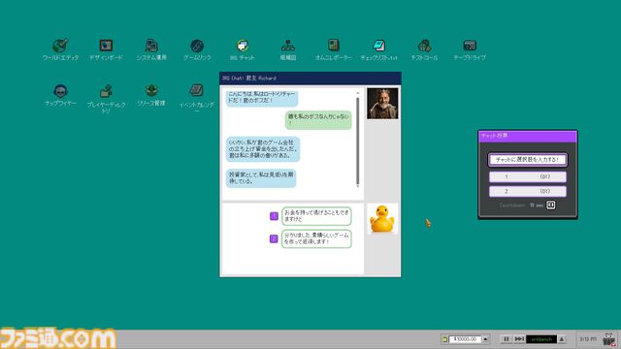Click the green text display in the taskbar
Viewport: 621px width, 349px height.
click(541, 339)
